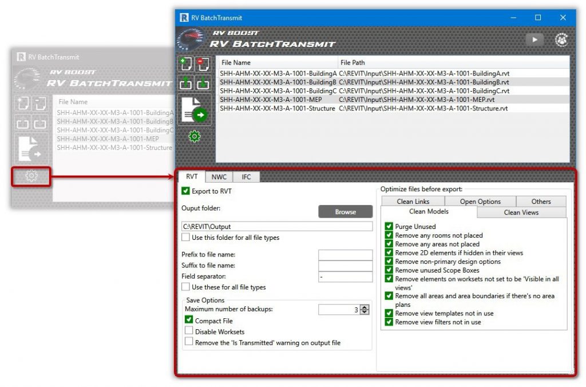Viewport: 586px width, 387px height.
Task: Click the File Path column header
Action: coord(453,62)
